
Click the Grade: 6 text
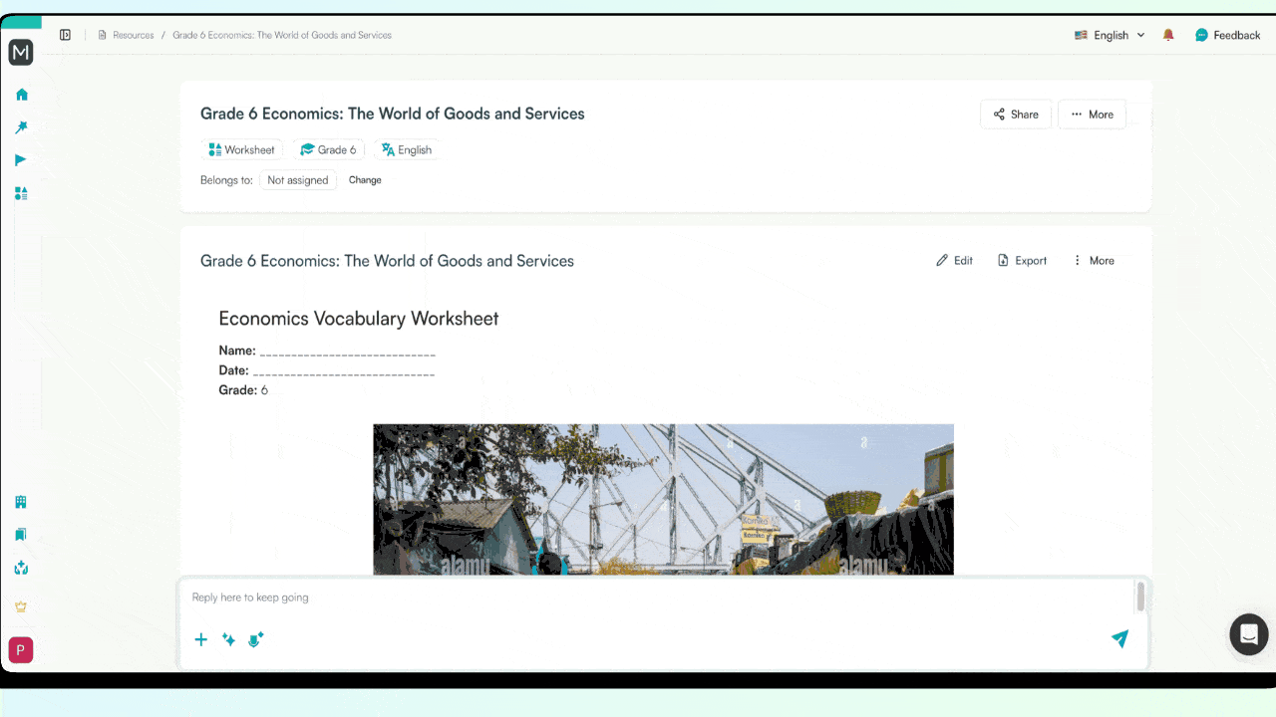tap(243, 390)
